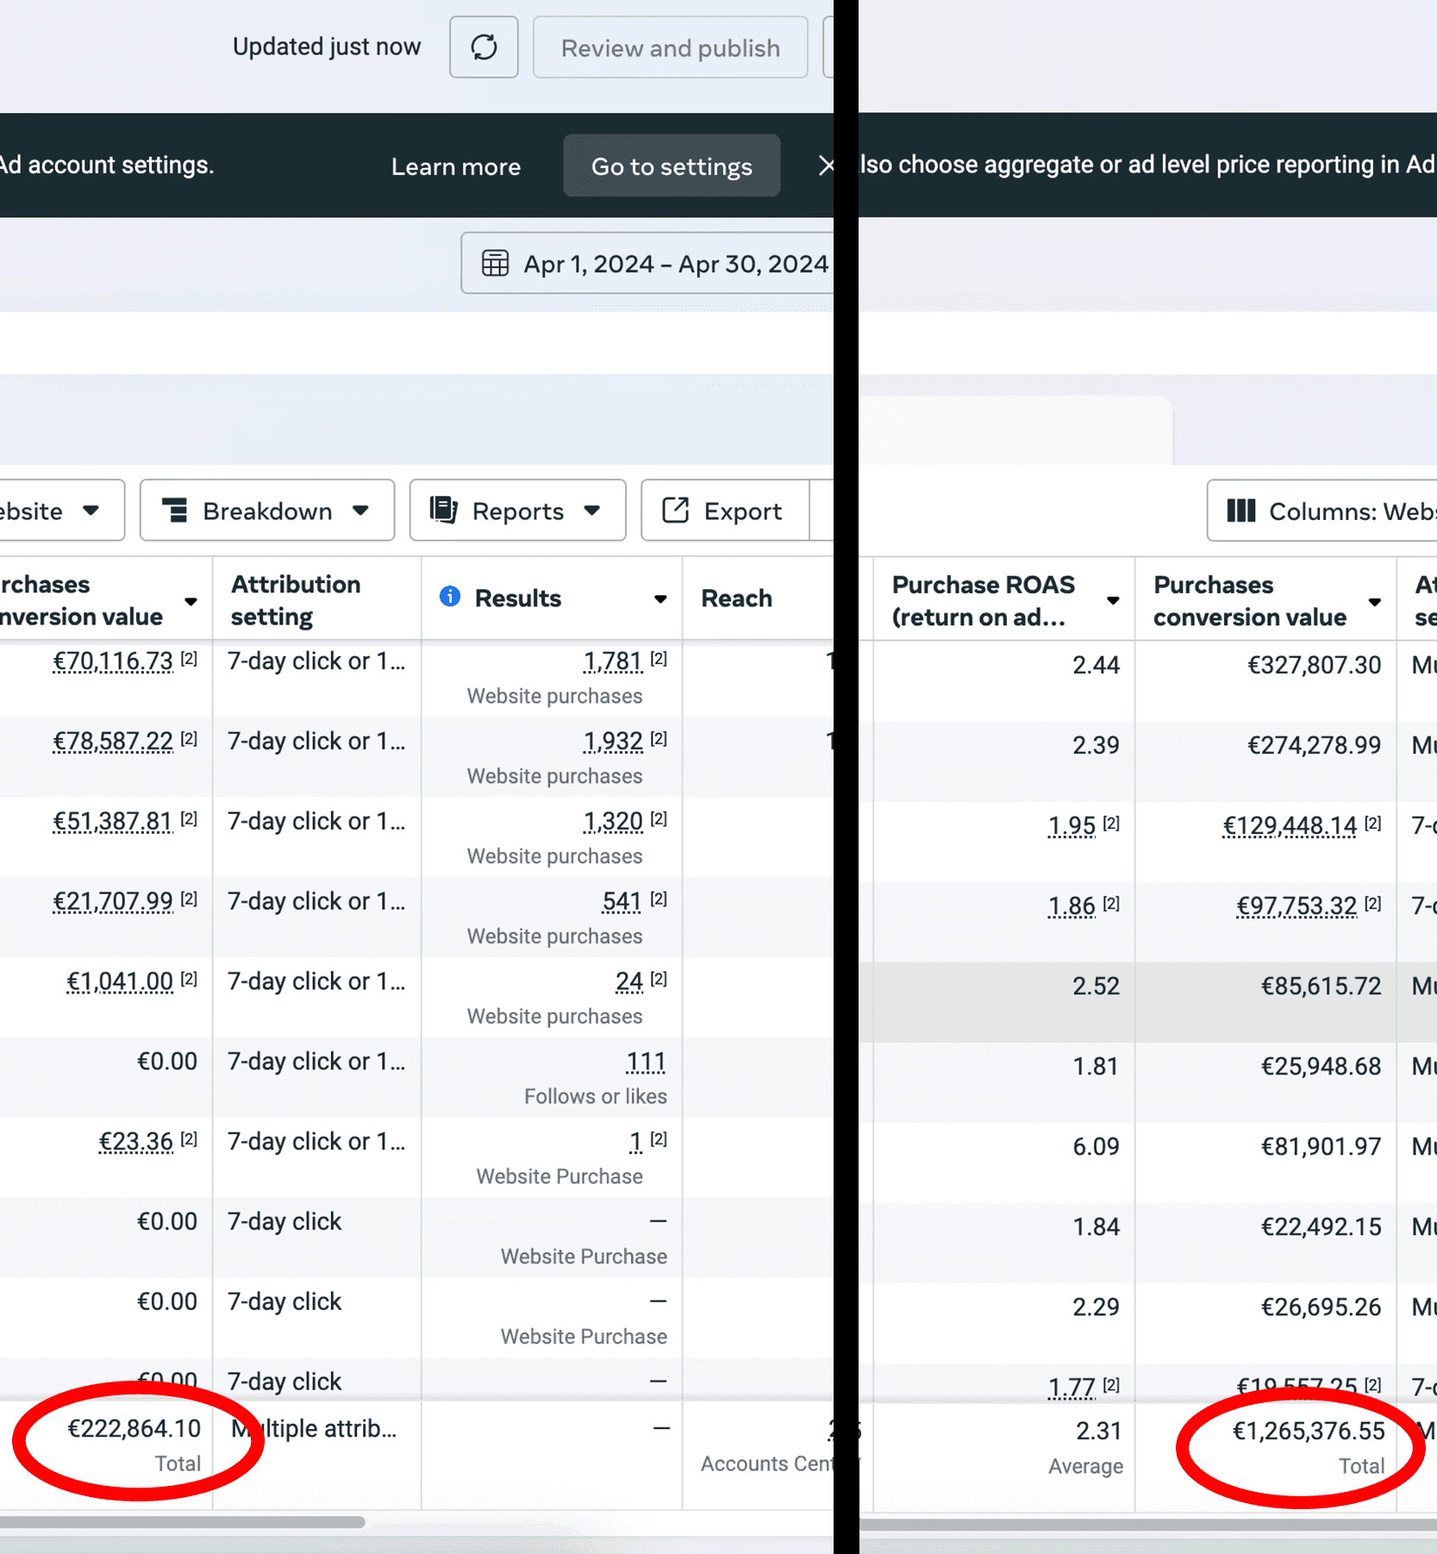The height and width of the screenshot is (1554, 1437).
Task: Click the 1,320 results value
Action: (x=613, y=822)
